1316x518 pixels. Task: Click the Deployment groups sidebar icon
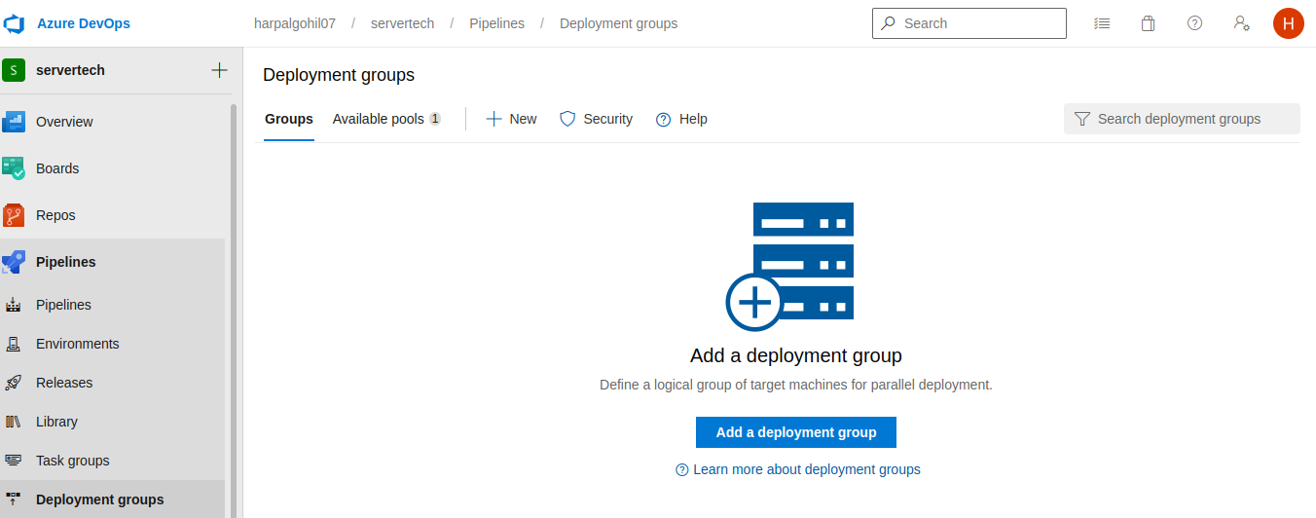(x=14, y=499)
